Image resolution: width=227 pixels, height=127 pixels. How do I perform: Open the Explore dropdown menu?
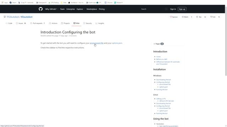(81, 9)
